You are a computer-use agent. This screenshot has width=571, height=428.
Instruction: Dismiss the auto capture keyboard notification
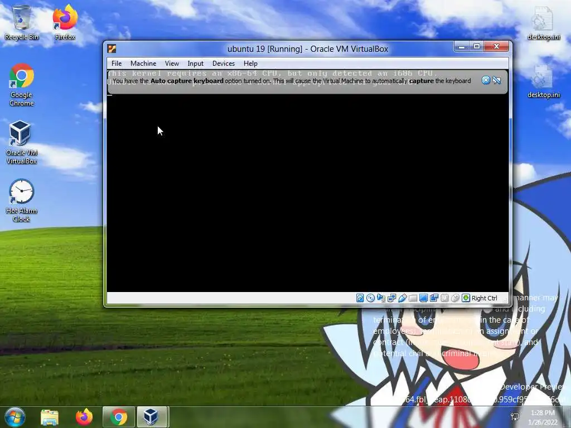(x=486, y=80)
